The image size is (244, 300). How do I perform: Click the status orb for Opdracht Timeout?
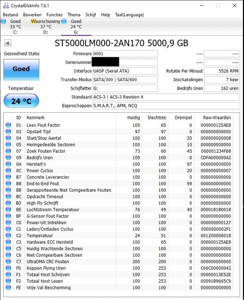[x=8, y=197]
